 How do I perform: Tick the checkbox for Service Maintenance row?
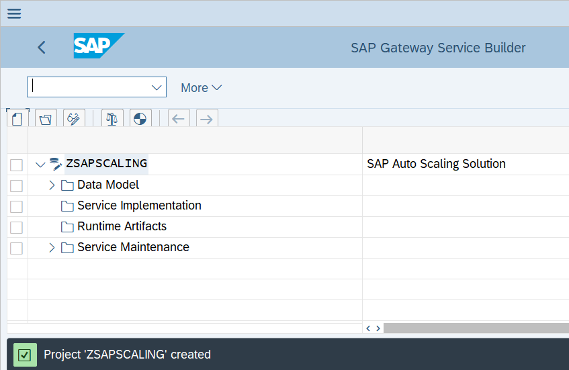coord(16,248)
